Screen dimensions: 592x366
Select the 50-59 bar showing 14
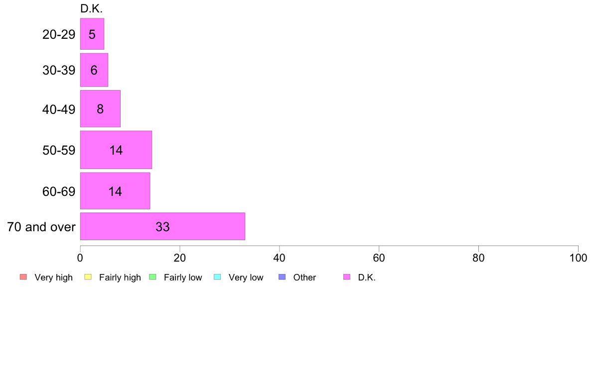tap(116, 150)
